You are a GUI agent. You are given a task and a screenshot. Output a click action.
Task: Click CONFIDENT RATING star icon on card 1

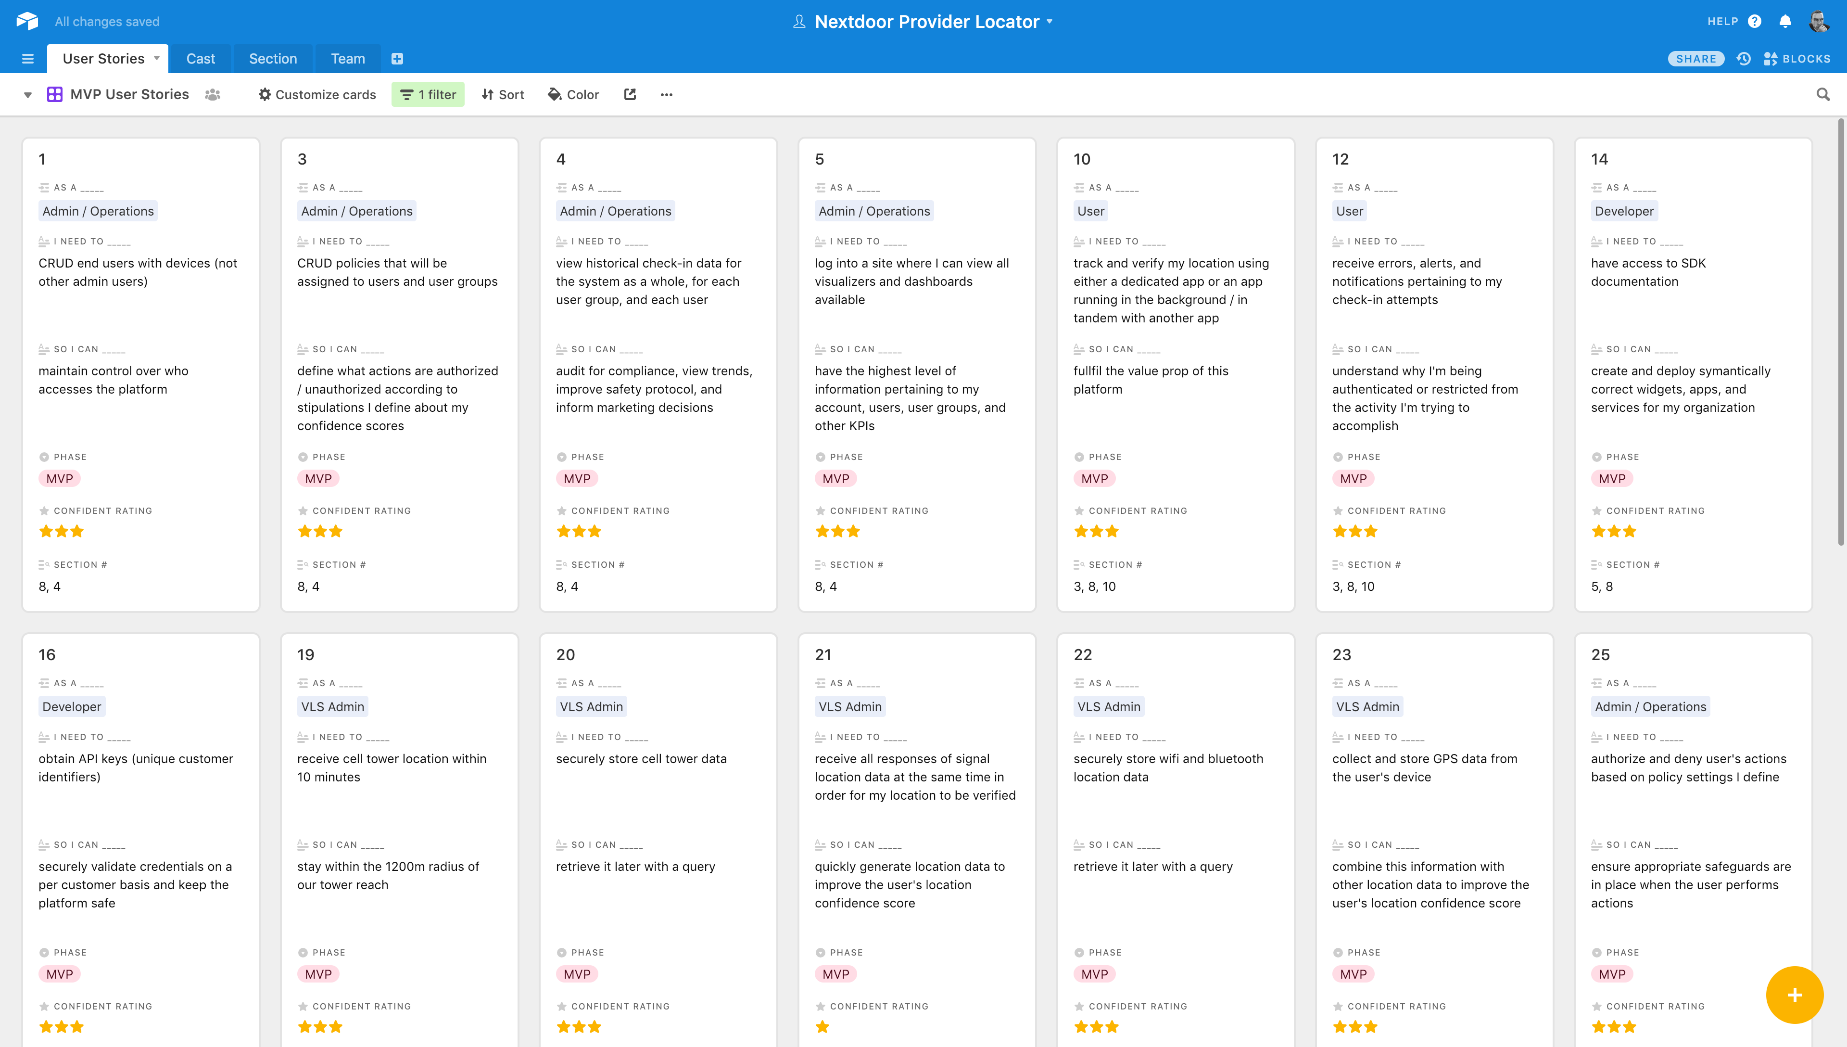(44, 511)
